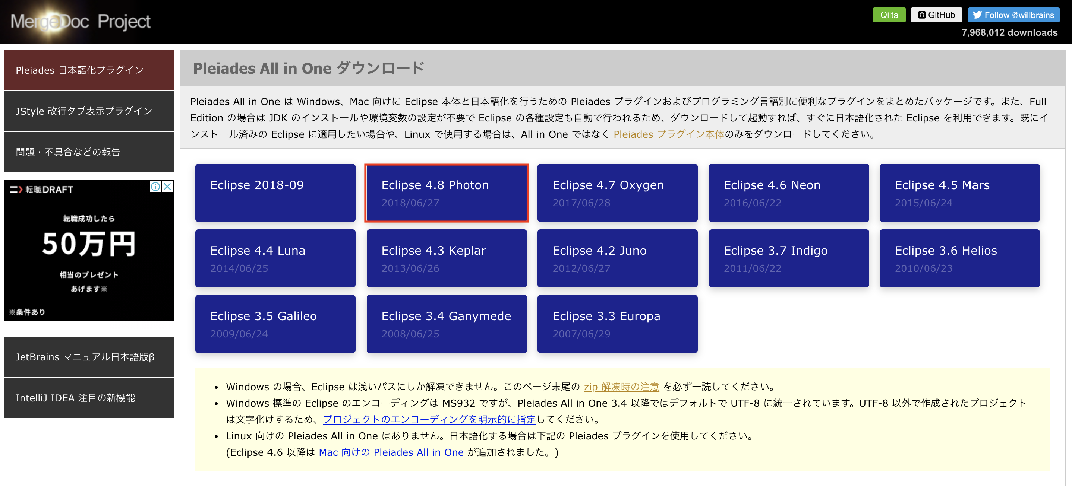The image size is (1072, 496).
Task: Open JetBrains マニュアル日本語版β menu item
Action: pos(89,357)
